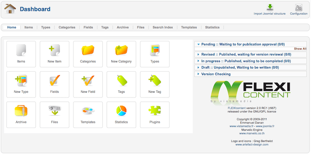Screen dimensions: 311x154
Task: Open the Archive menu tab
Action: pyautogui.click(x=122, y=27)
